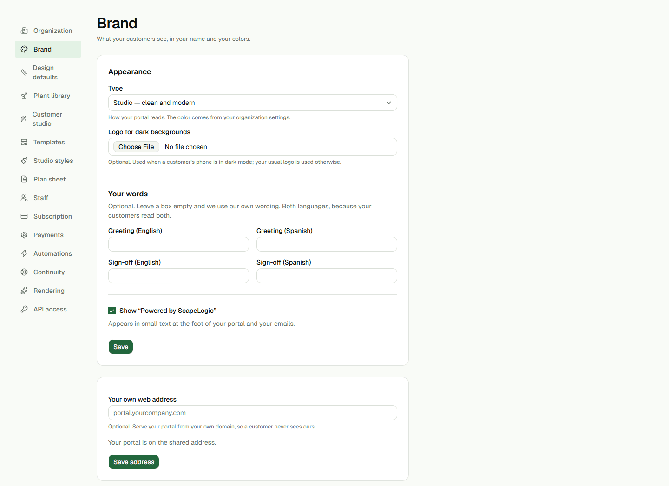Click the Payments gear icon
This screenshot has height=486, width=669.
[x=24, y=235]
